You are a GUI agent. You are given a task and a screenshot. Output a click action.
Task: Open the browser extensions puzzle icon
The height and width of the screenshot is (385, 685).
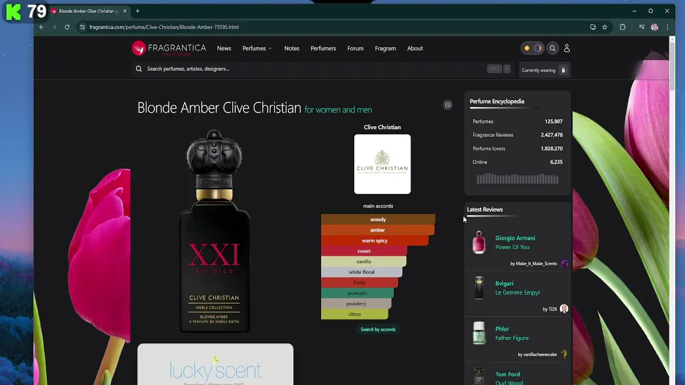point(622,27)
